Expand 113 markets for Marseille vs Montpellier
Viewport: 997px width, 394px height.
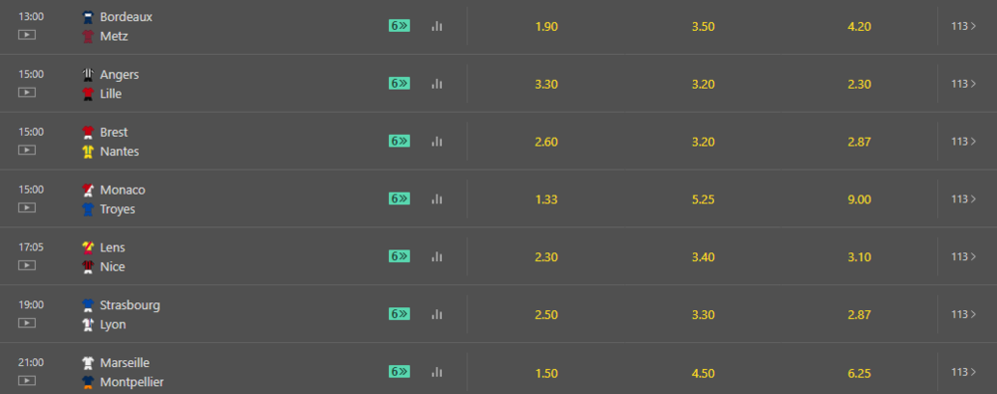click(x=963, y=372)
